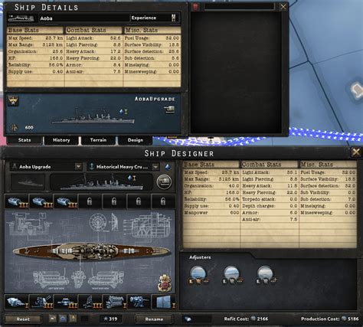Open the Design tab in Ship Details
This screenshot has height=327, width=363.
tap(136, 140)
